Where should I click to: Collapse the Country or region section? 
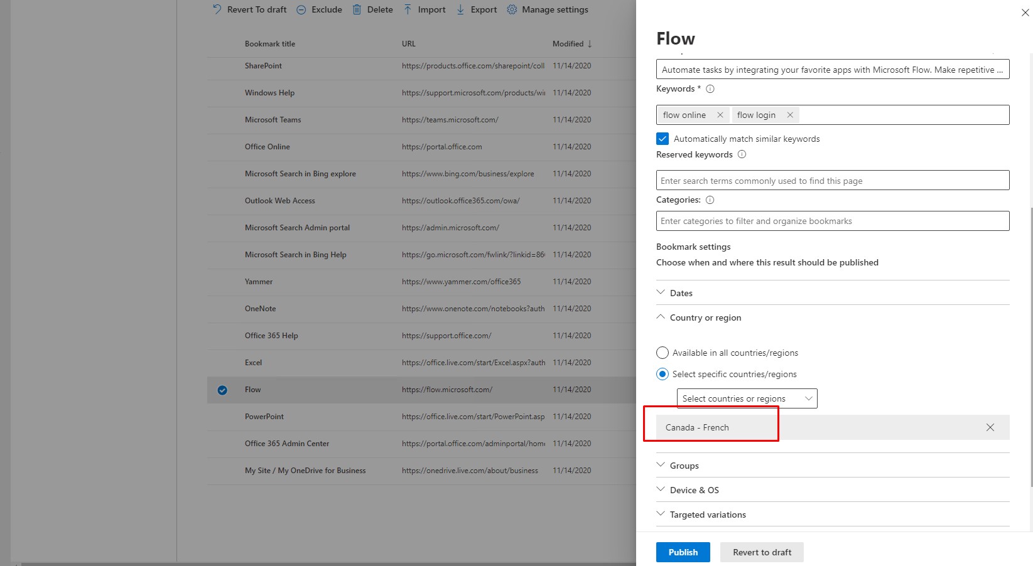pos(833,318)
